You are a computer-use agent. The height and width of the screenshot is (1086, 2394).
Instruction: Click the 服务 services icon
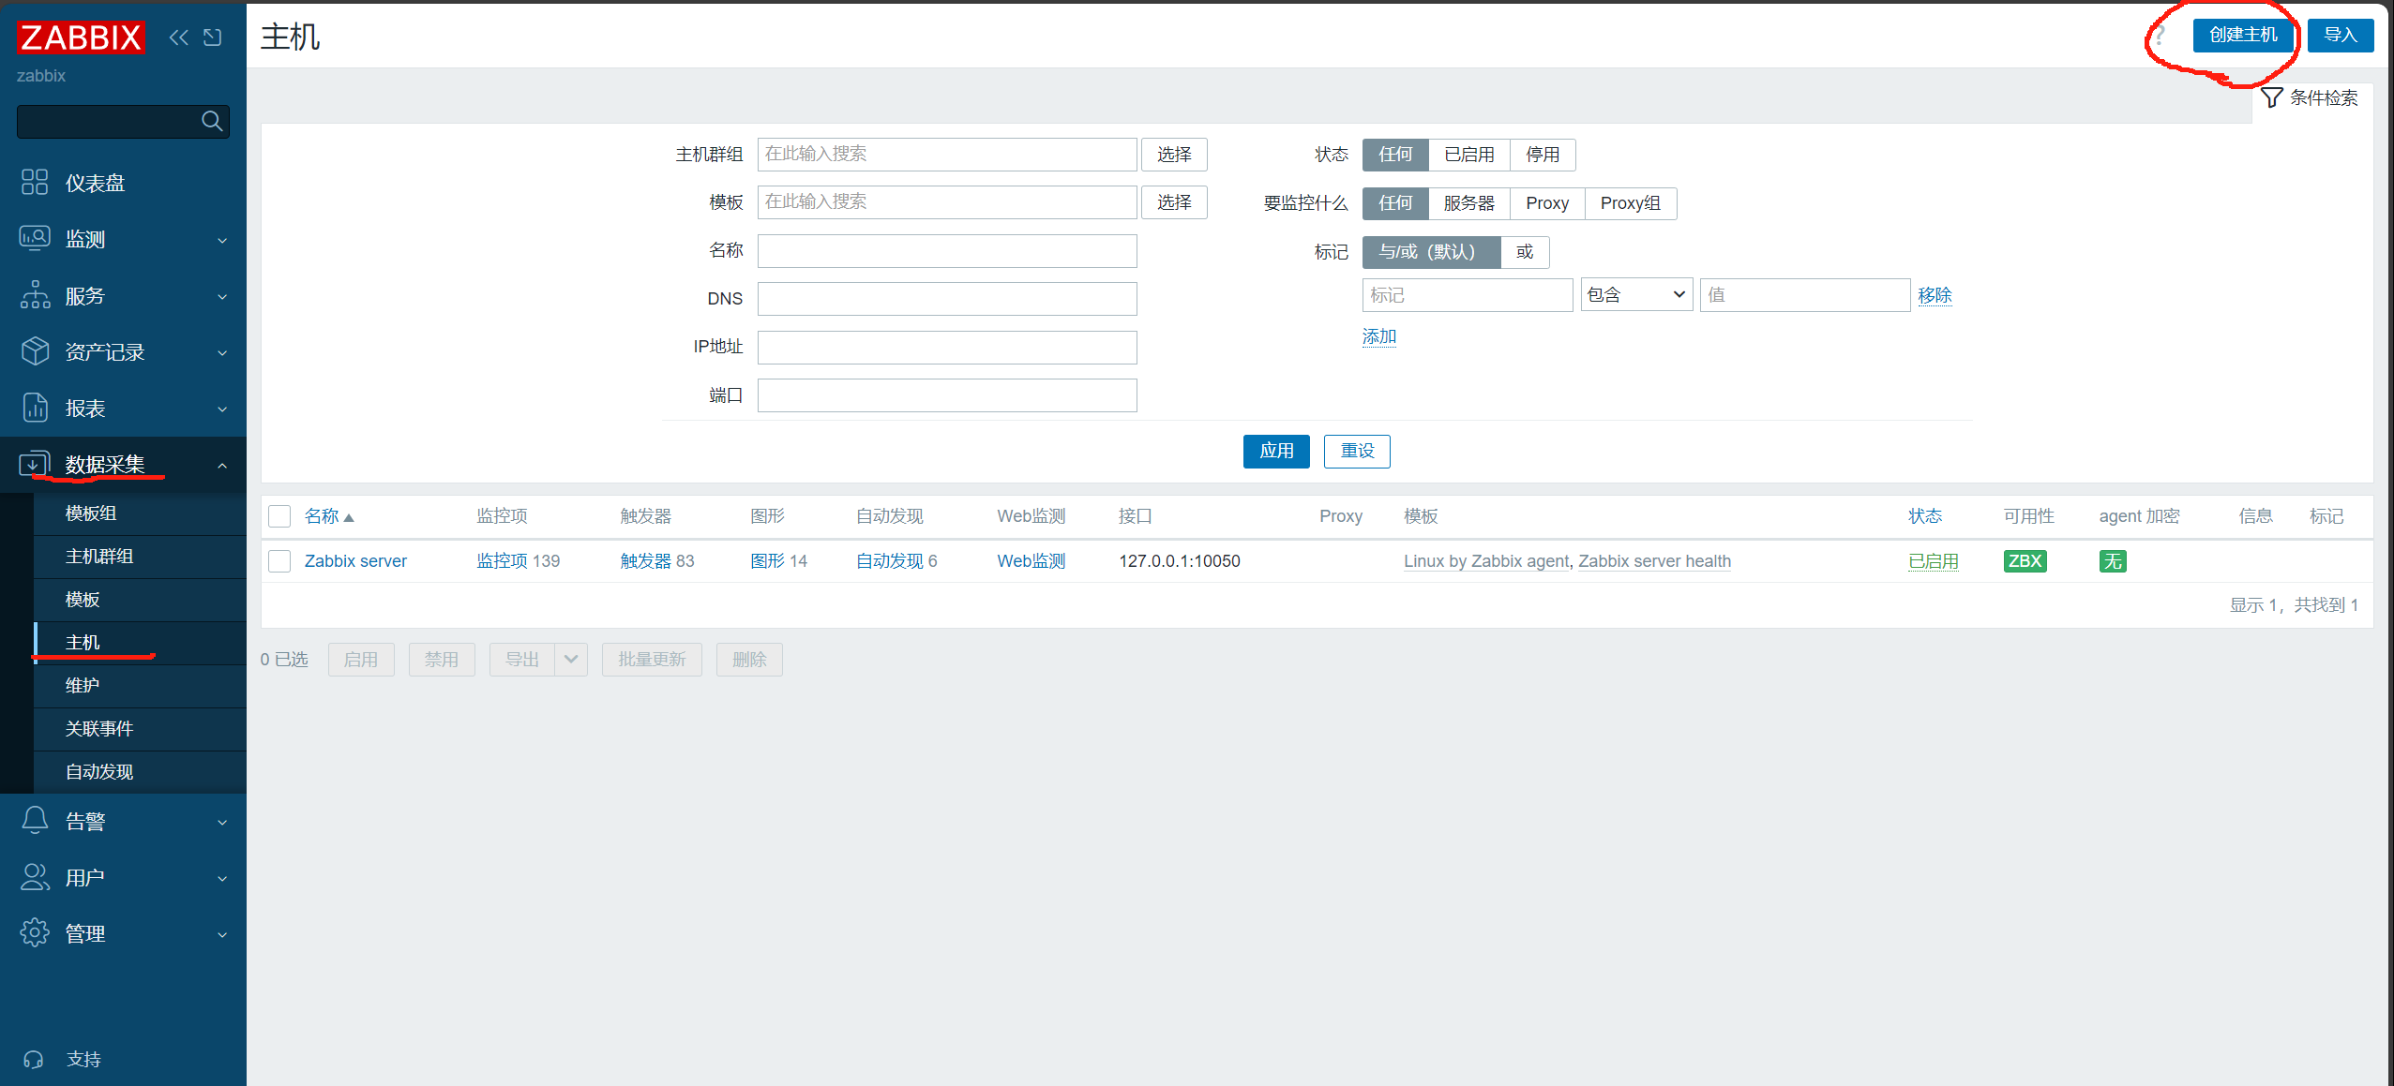pos(35,295)
